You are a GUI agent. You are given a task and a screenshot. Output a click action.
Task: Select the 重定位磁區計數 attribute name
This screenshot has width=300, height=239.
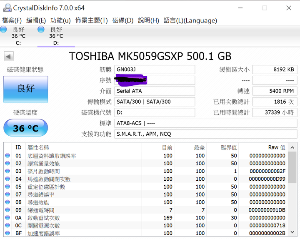[46, 187]
